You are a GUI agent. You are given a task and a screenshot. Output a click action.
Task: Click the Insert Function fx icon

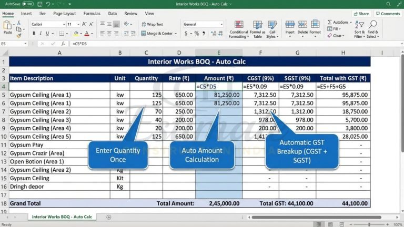click(63, 44)
